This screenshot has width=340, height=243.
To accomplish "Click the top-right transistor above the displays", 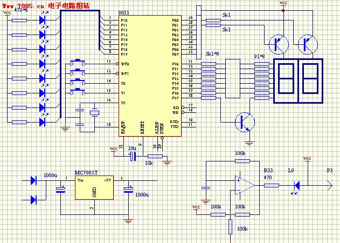I will point(309,44).
